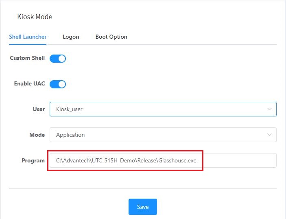The height and width of the screenshot is (219, 286).
Task: Click the User field label
Action: (39, 109)
